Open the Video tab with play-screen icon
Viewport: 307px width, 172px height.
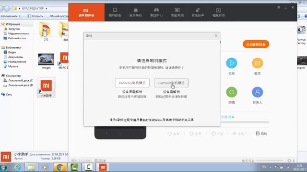point(219,12)
